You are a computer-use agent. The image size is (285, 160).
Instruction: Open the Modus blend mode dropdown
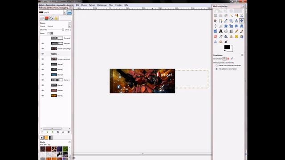point(69,26)
